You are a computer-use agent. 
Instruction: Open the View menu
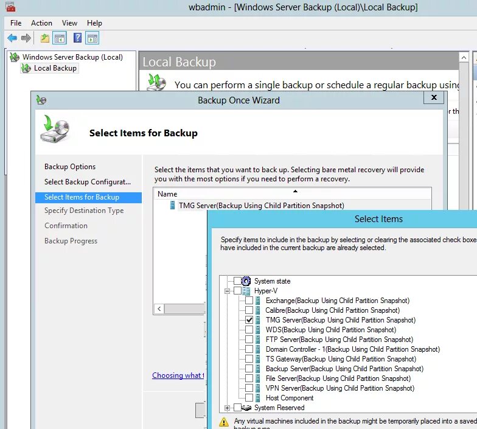pyautogui.click(x=69, y=23)
